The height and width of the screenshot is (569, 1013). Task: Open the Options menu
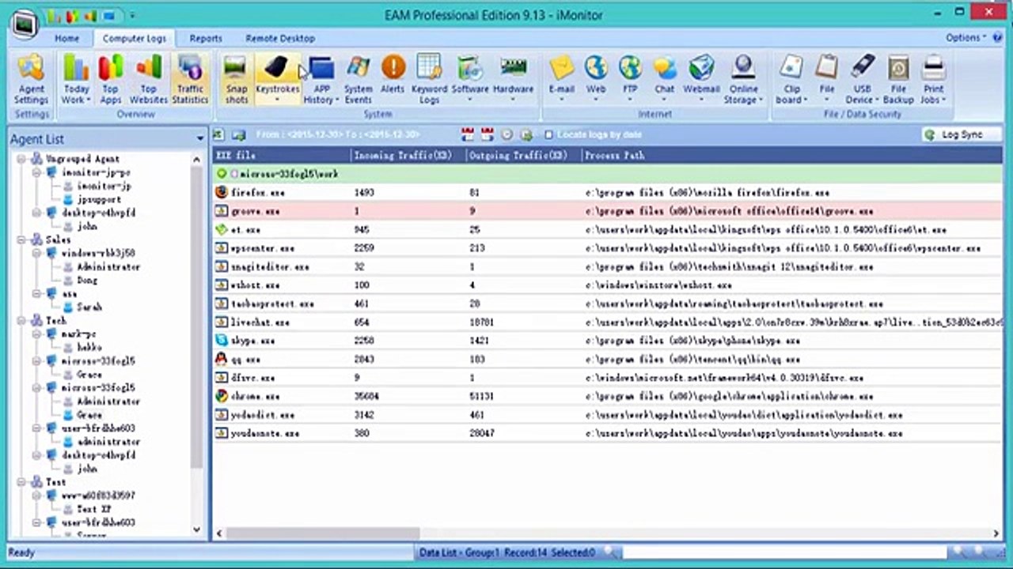click(x=966, y=37)
